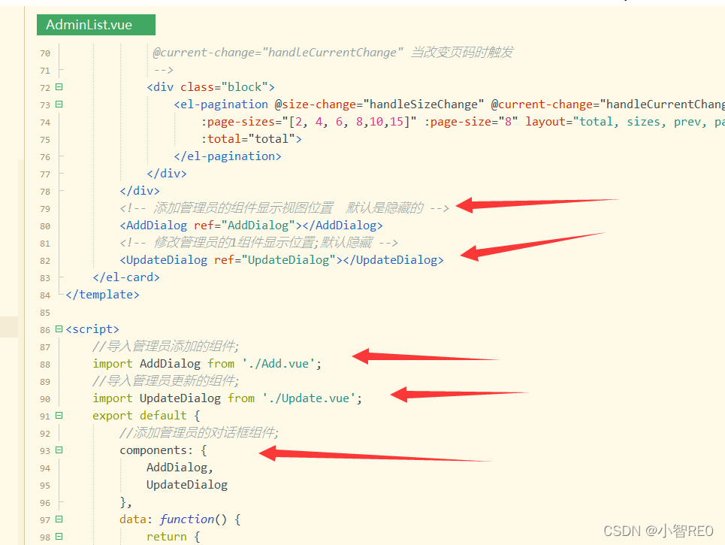
Task: Click 'components:' on line 93
Action: point(156,450)
